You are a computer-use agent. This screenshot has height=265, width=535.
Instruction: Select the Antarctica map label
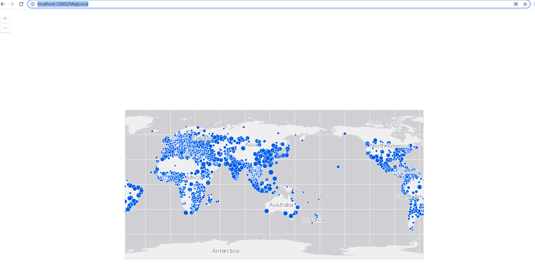tap(226, 251)
